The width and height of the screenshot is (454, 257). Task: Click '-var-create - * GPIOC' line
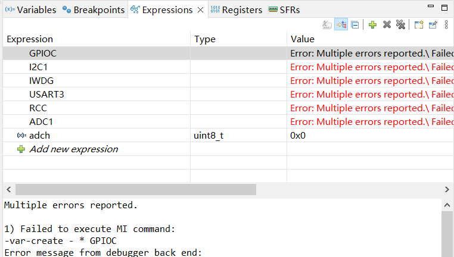coord(60,241)
